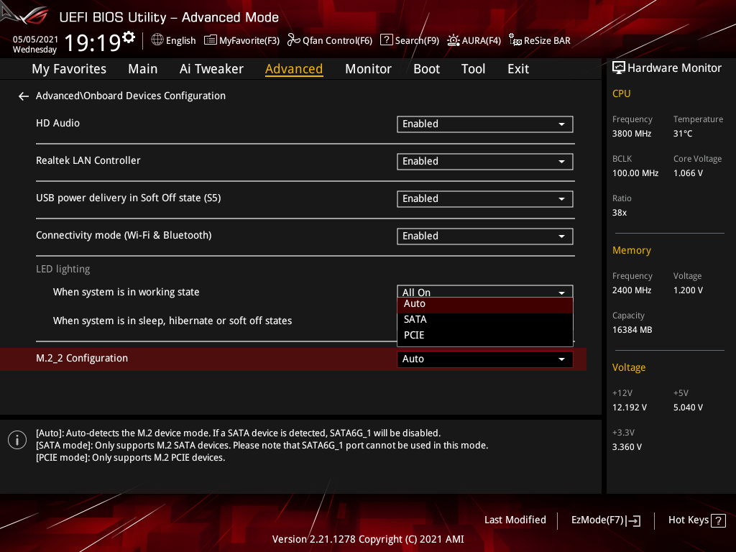Expand the USB power delivery S5 dropdown

pos(484,199)
